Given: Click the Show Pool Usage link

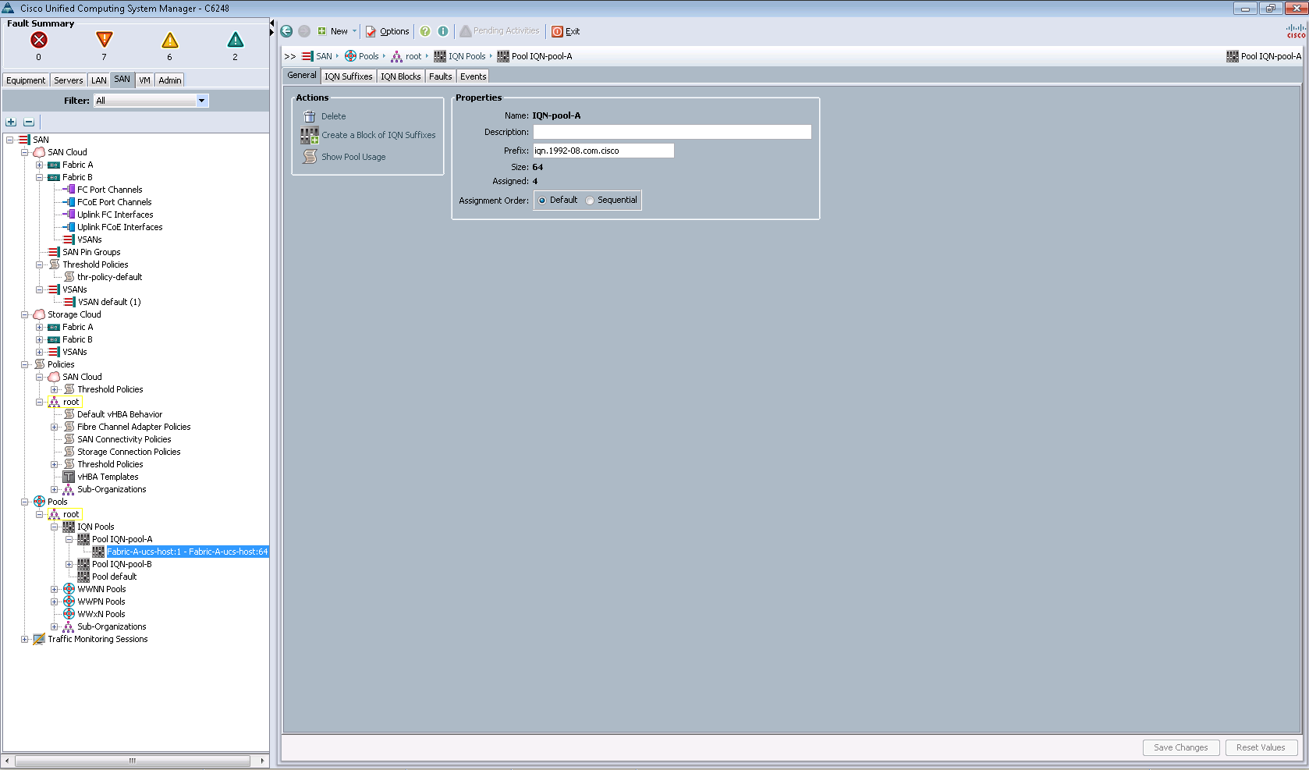Looking at the screenshot, I should tap(353, 157).
